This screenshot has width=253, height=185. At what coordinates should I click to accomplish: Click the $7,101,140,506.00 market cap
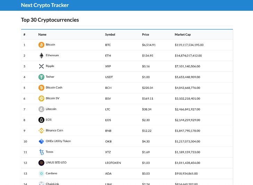[187, 66]
